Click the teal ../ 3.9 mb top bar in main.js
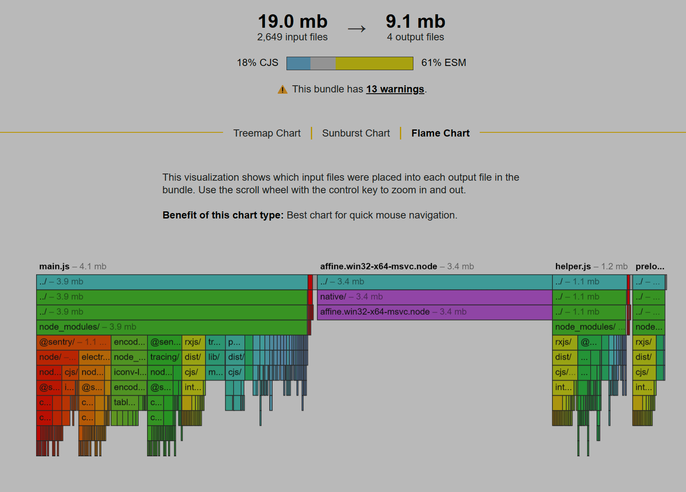686x492 pixels. (x=171, y=282)
